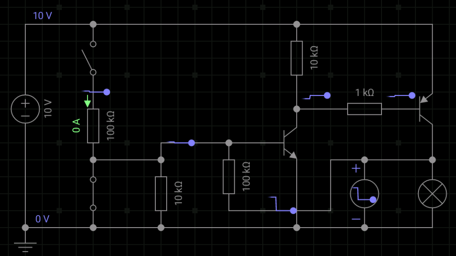Click the ground-rail junction above the ground symbol
Image resolution: width=456 pixels, height=256 pixels.
point(25,228)
